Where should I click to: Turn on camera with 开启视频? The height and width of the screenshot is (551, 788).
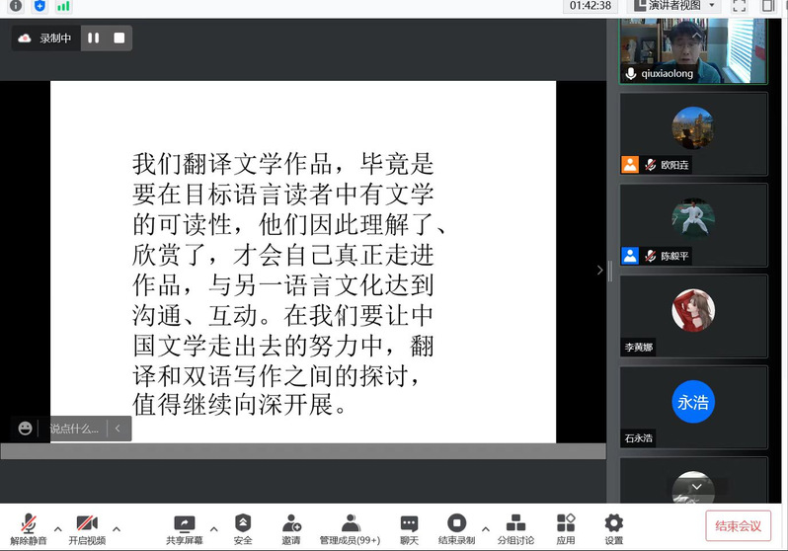point(87,529)
